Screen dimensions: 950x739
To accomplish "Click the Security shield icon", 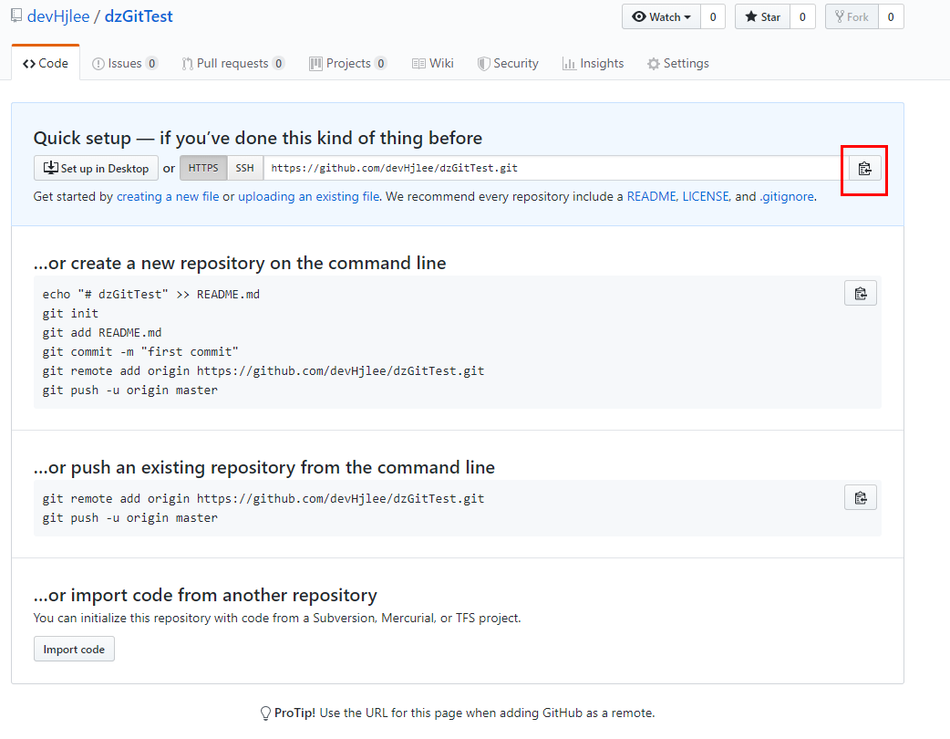I will (x=483, y=64).
